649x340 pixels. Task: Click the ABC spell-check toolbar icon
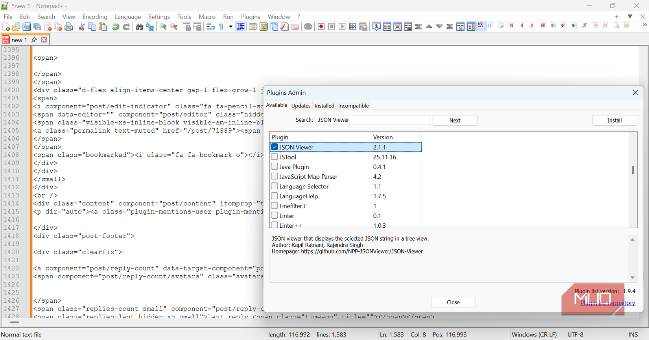pyautogui.click(x=481, y=26)
